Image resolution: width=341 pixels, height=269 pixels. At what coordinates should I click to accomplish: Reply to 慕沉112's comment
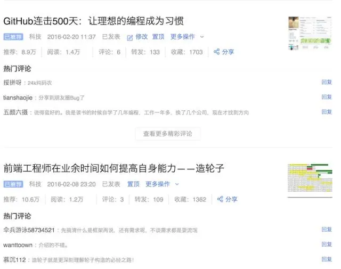pos(327,259)
